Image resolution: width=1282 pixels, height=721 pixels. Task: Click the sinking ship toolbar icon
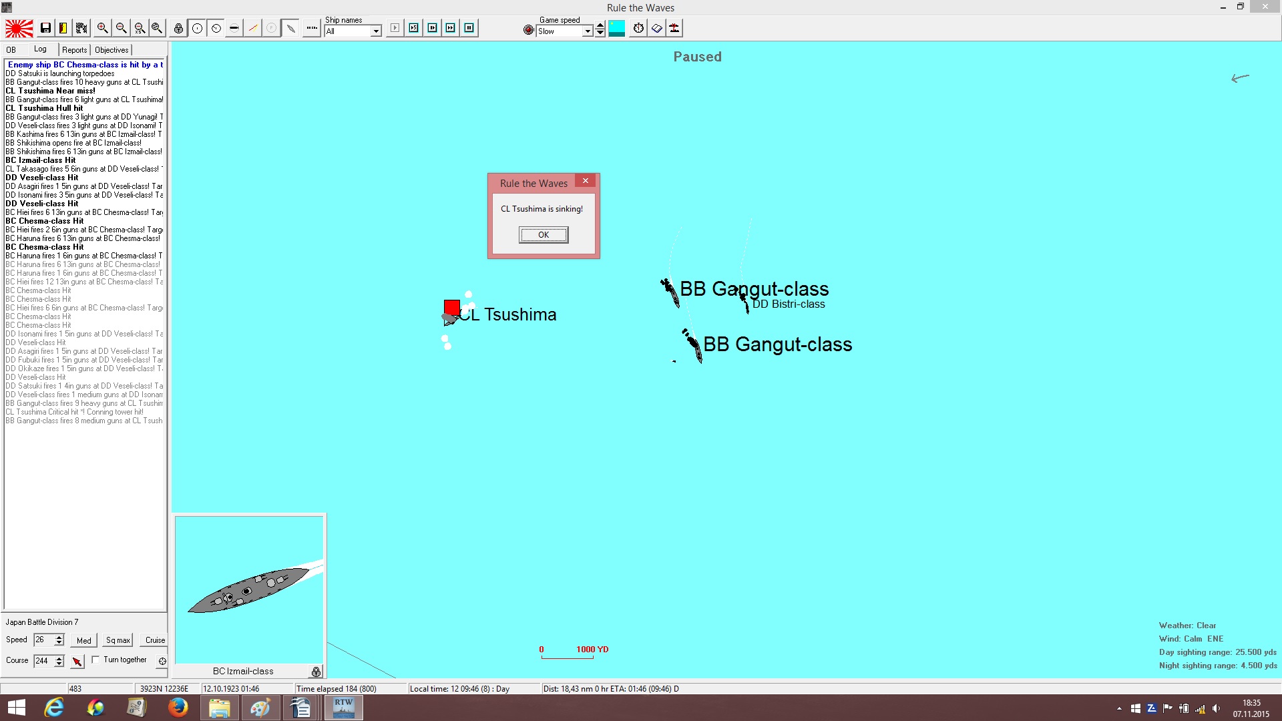coord(674,28)
